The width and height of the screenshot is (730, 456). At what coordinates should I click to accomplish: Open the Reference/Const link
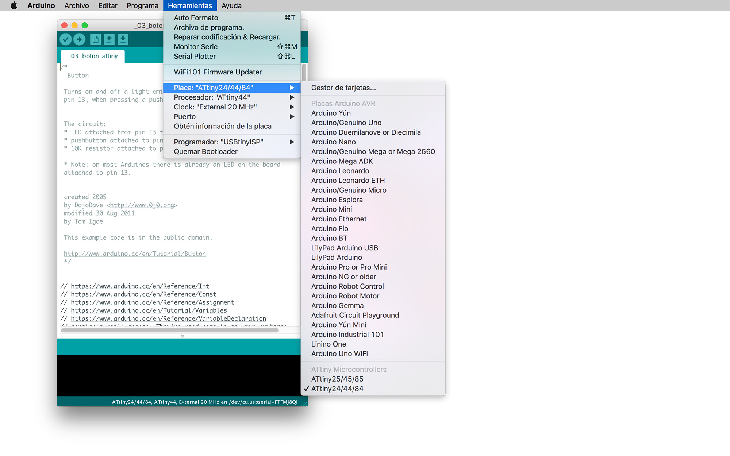click(x=143, y=294)
